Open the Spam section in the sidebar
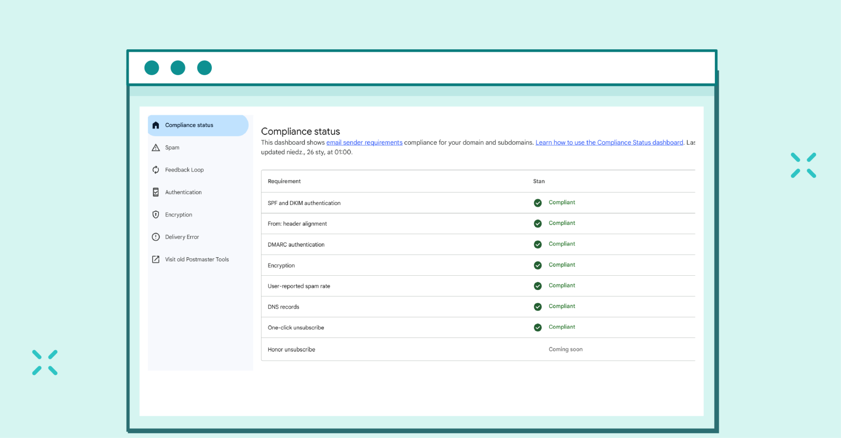 pyautogui.click(x=172, y=147)
